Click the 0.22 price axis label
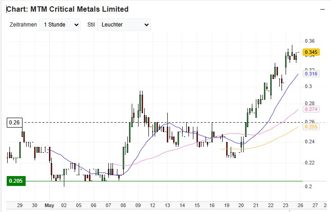 [310, 163]
